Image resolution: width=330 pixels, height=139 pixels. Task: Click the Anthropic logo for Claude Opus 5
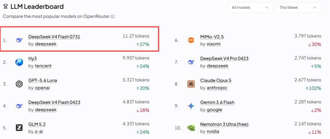coord(191,84)
